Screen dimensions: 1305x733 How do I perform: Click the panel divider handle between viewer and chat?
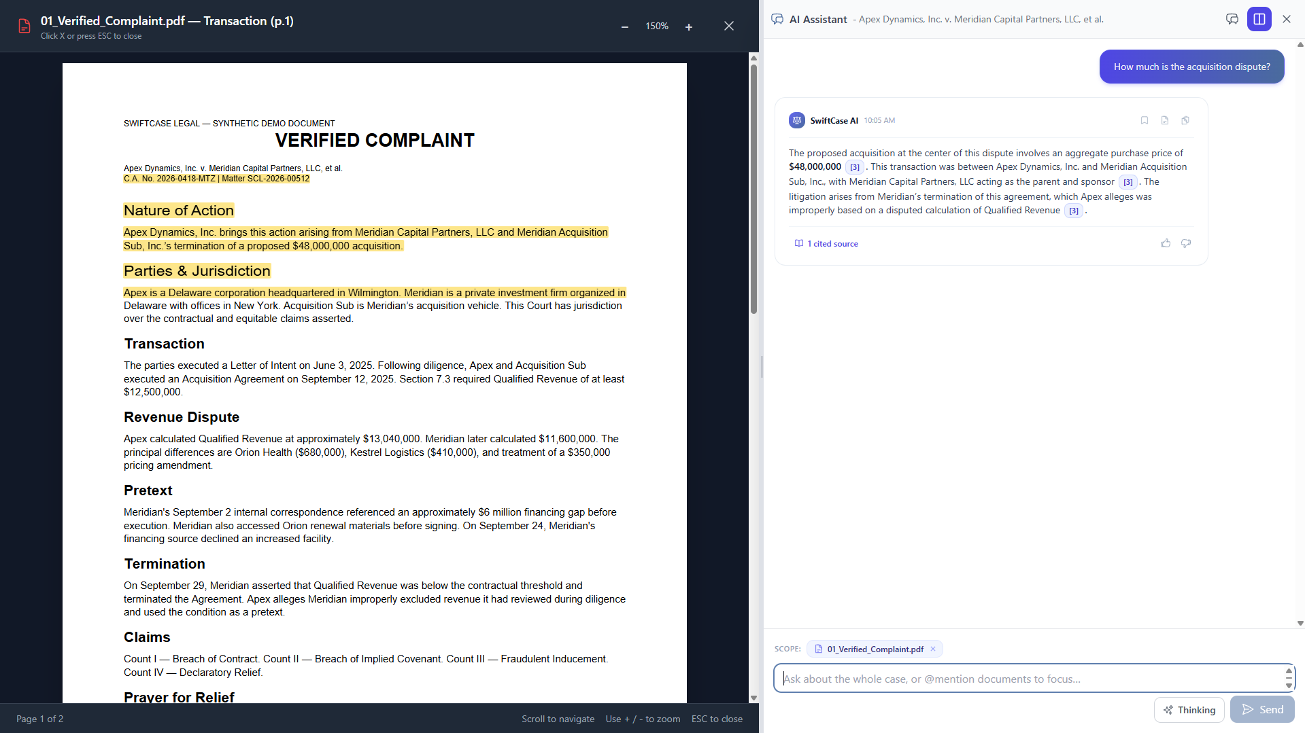pos(761,367)
